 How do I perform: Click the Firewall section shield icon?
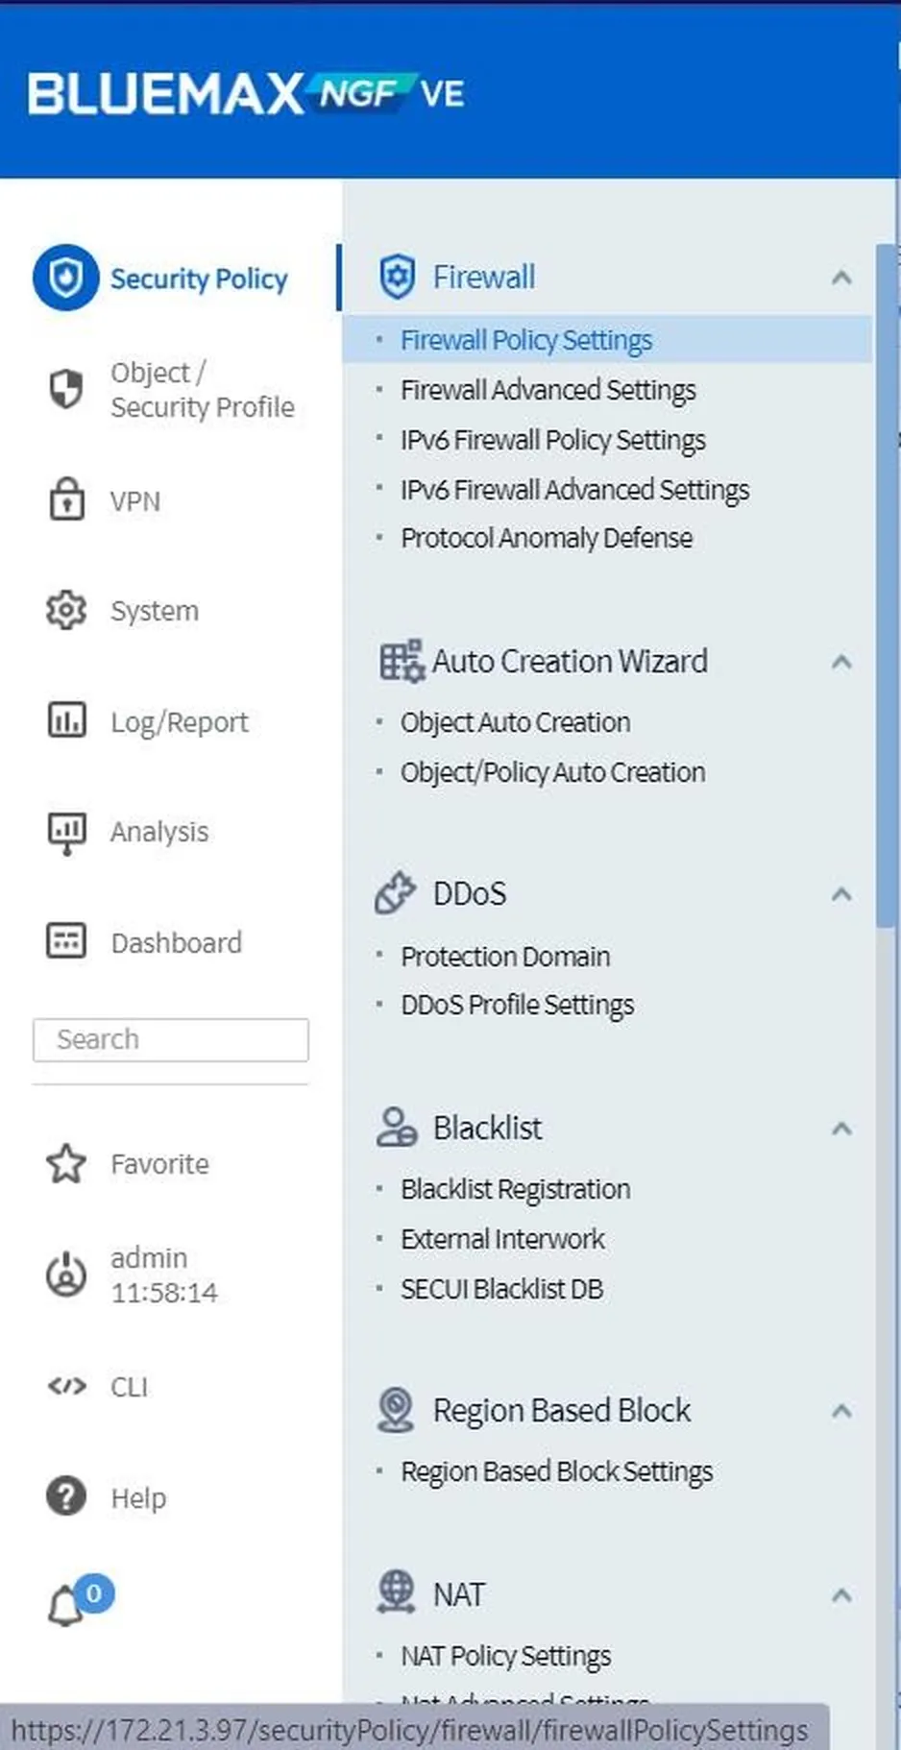397,277
